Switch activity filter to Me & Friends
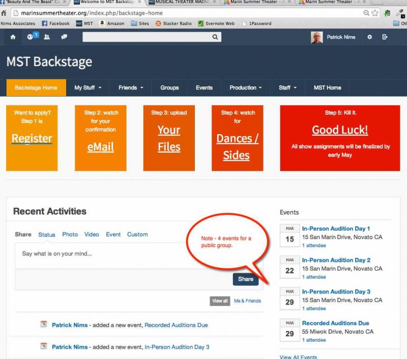 coord(247,301)
